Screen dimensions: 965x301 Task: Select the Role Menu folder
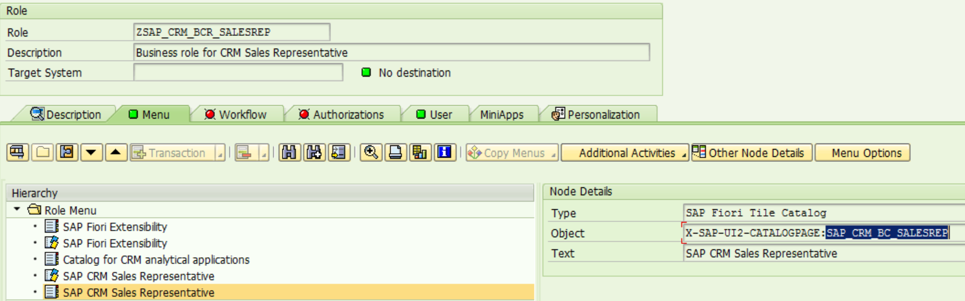(x=62, y=210)
